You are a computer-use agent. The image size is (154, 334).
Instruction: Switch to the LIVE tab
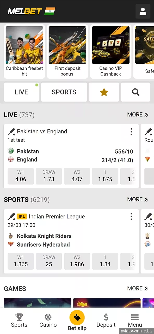[x=21, y=92]
